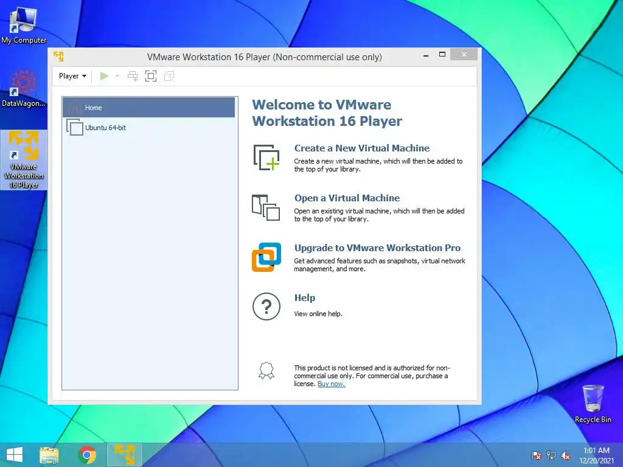Click the network tray icon

(x=551, y=455)
